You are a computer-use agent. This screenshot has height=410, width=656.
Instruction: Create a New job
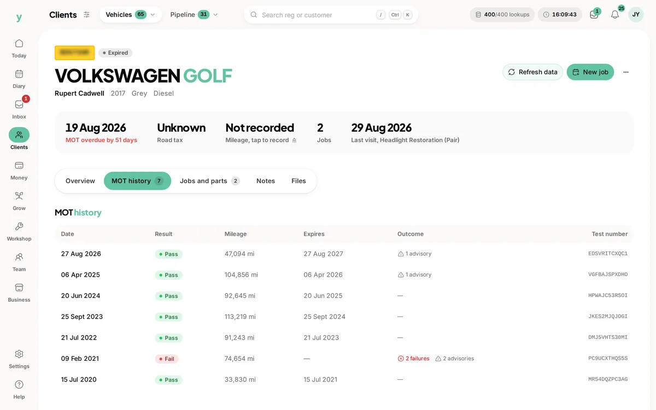click(590, 72)
